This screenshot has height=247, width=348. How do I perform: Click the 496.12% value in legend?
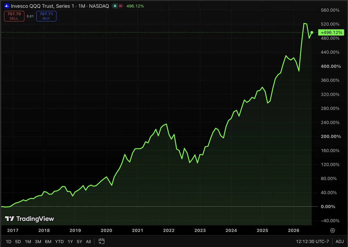pos(135,6)
